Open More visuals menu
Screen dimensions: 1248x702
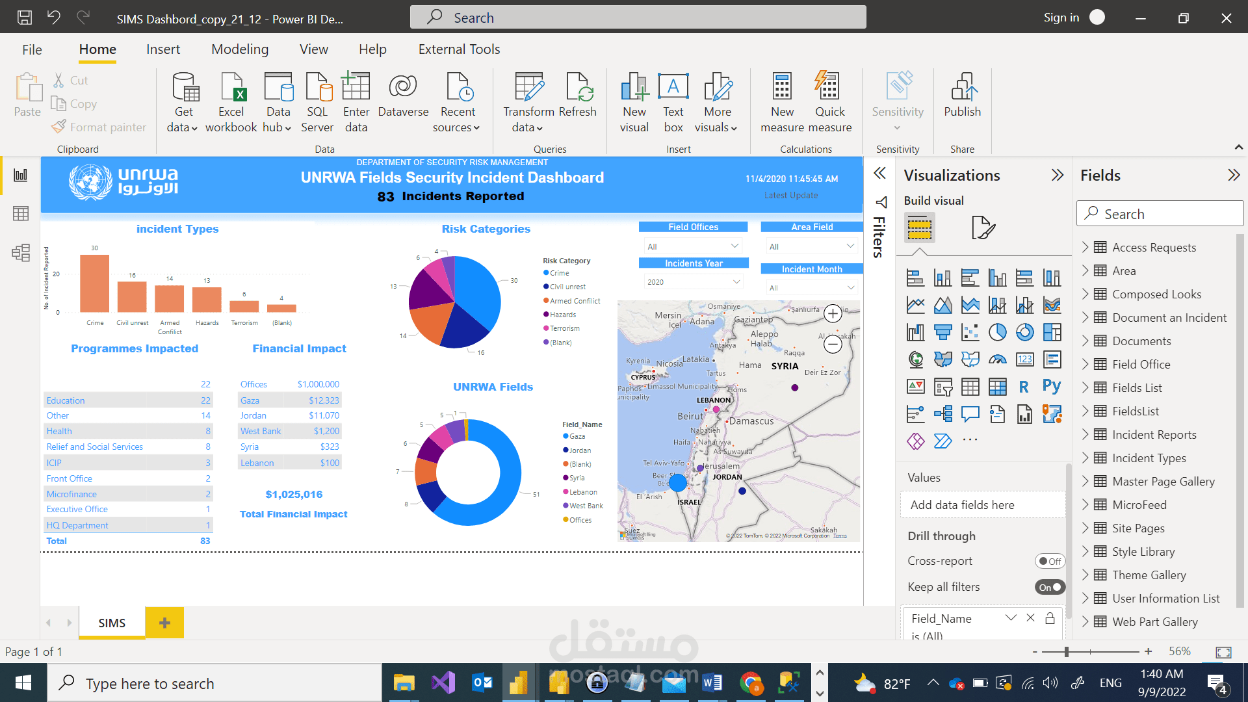point(717,102)
